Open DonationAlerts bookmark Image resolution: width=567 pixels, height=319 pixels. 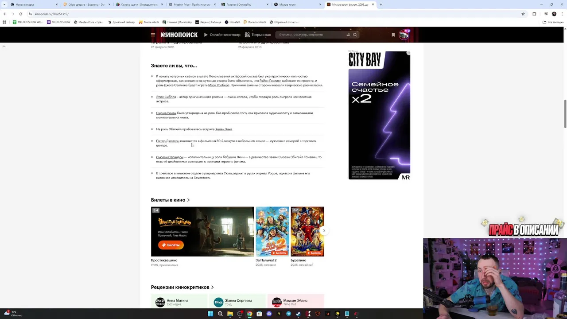coord(255,22)
